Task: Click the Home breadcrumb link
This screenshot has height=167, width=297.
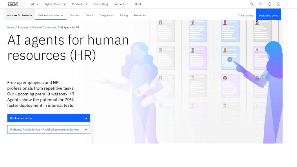Action: click(11, 28)
